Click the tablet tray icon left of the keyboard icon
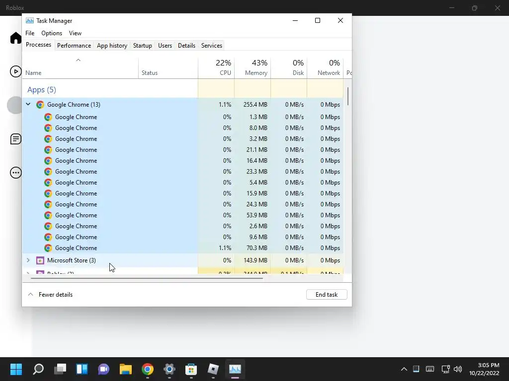 click(x=416, y=369)
